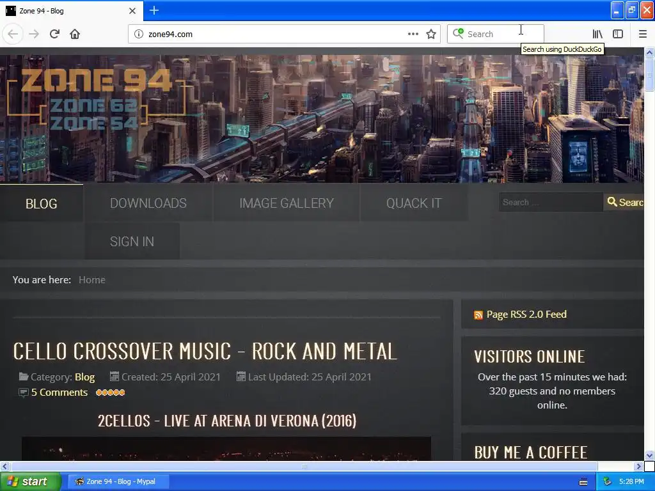This screenshot has height=491, width=655.
Task: Open the IMAGE GALLERY navigation item
Action: [287, 203]
